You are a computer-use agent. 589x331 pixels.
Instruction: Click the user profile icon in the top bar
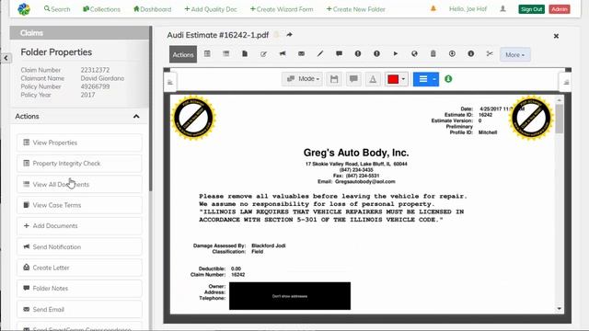pyautogui.click(x=502, y=9)
